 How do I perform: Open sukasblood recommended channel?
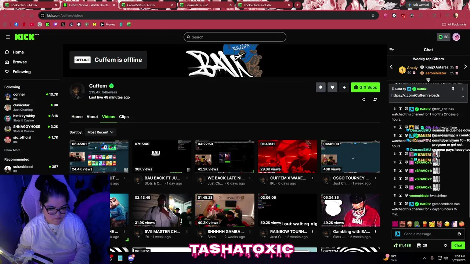[31, 169]
